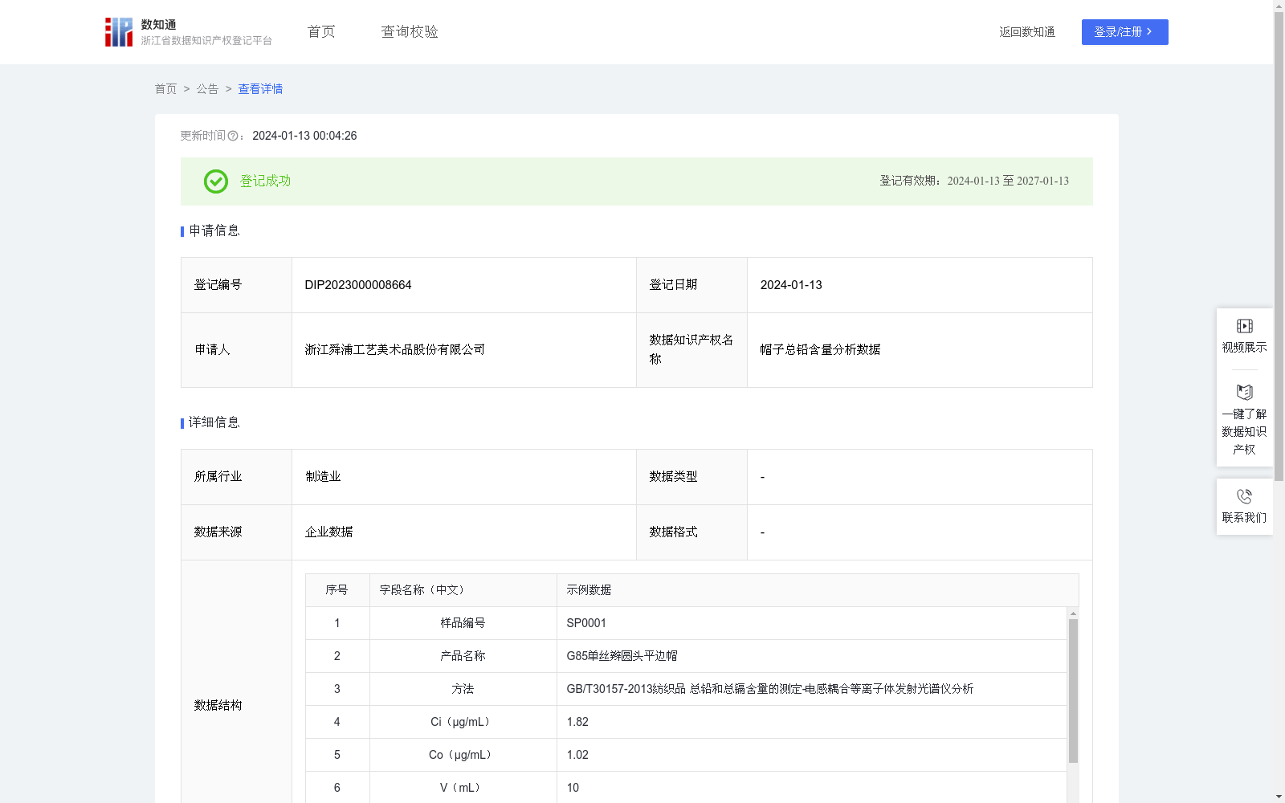Click the 登录/注册 button

[x=1124, y=32]
